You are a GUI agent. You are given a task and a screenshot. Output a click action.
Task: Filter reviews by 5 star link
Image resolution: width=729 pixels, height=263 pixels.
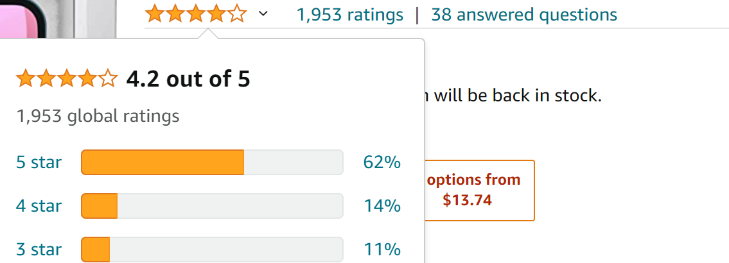pyautogui.click(x=39, y=163)
